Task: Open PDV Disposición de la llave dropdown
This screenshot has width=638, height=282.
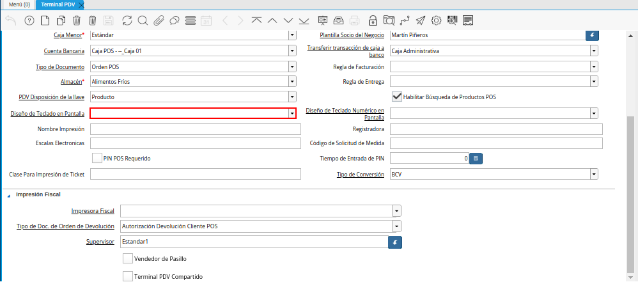Action: tap(292, 97)
